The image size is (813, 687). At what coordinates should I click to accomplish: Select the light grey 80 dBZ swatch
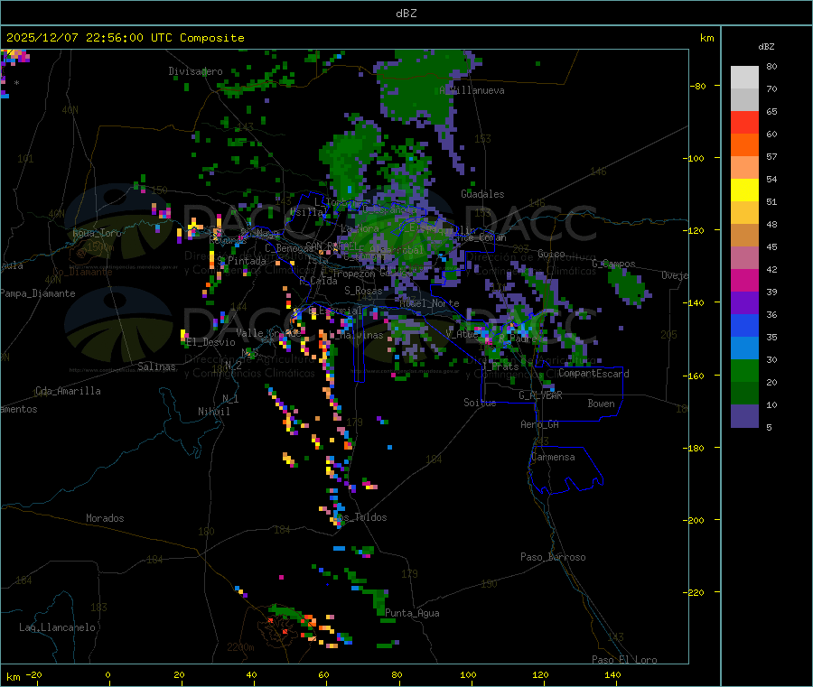[744, 78]
